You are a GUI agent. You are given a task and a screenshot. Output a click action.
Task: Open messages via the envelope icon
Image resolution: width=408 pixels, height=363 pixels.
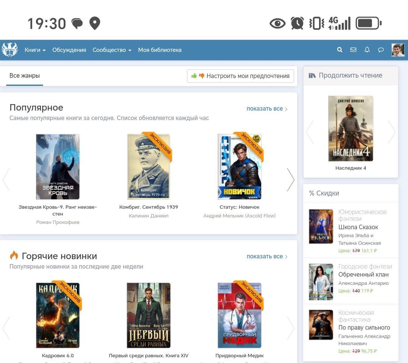click(x=353, y=50)
